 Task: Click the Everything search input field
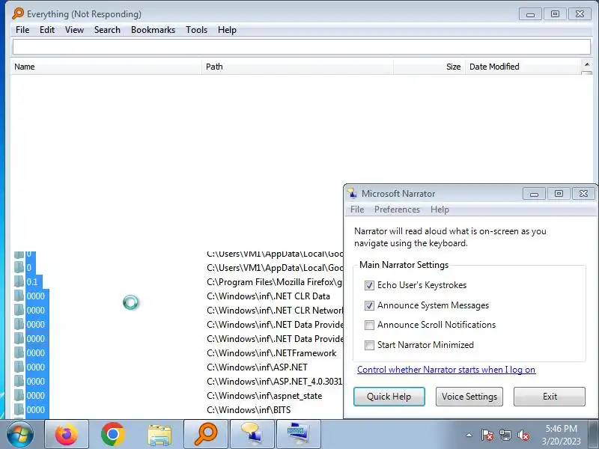(302, 47)
